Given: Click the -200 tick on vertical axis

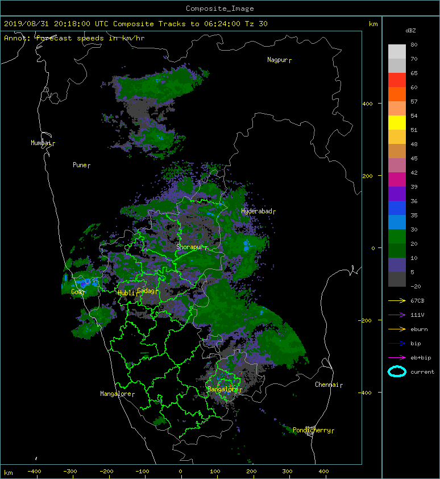Looking at the screenshot, I should click(x=366, y=320).
